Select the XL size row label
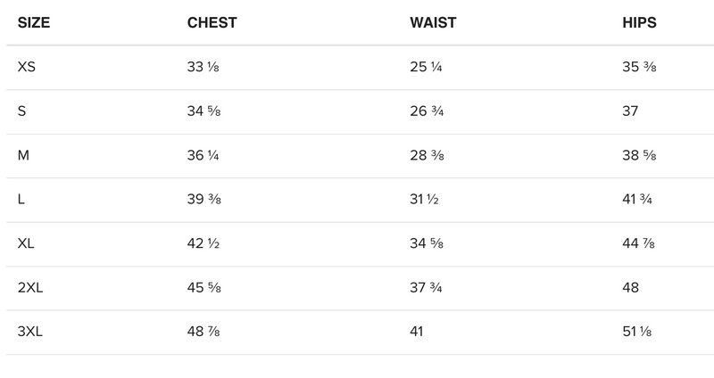Screen dimensions: 714x378 pos(26,244)
